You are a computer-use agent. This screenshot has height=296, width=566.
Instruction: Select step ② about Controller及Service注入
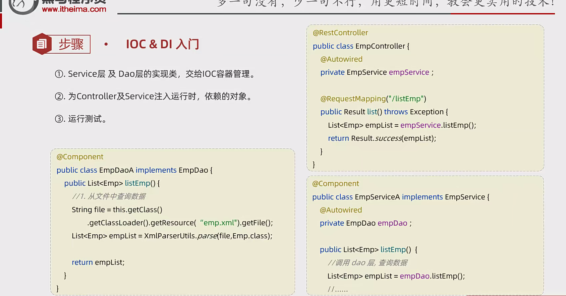154,97
